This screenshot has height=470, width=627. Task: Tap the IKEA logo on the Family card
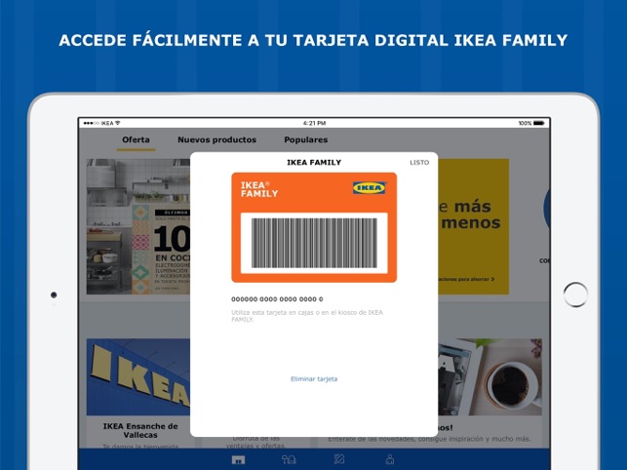coord(370,187)
